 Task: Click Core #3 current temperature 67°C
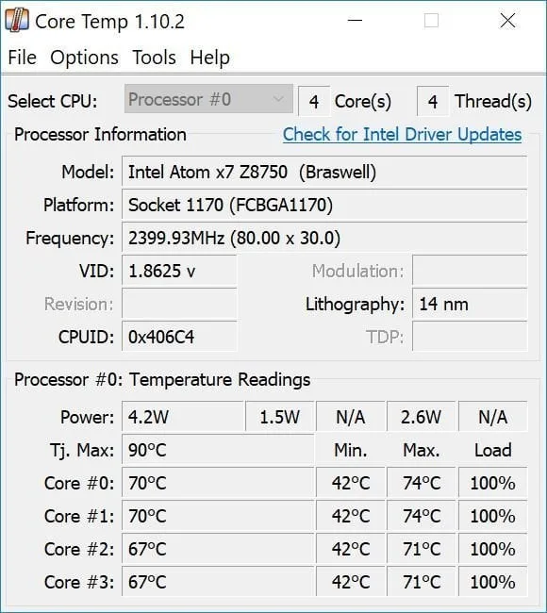point(218,582)
